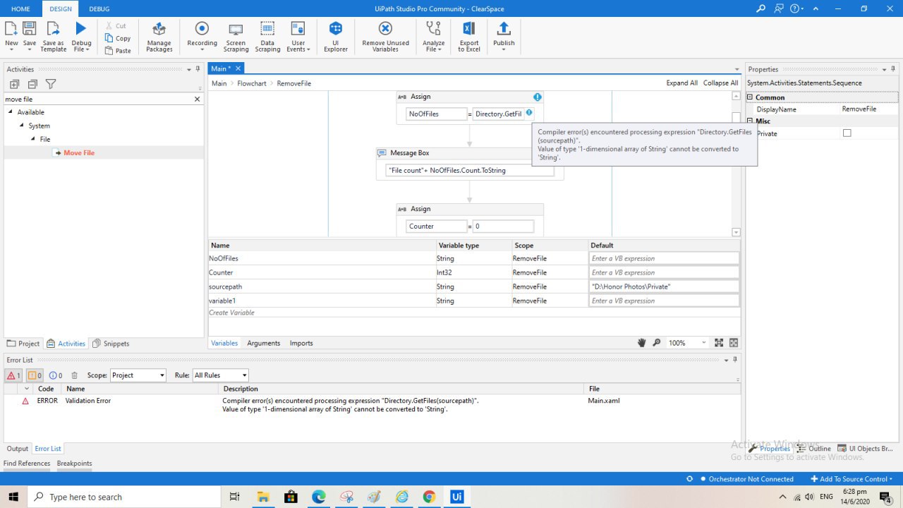The width and height of the screenshot is (903, 508).
Task: Click the Message Box text expression
Action: pos(470,170)
